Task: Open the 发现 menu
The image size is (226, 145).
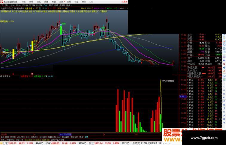Action: coord(61,2)
